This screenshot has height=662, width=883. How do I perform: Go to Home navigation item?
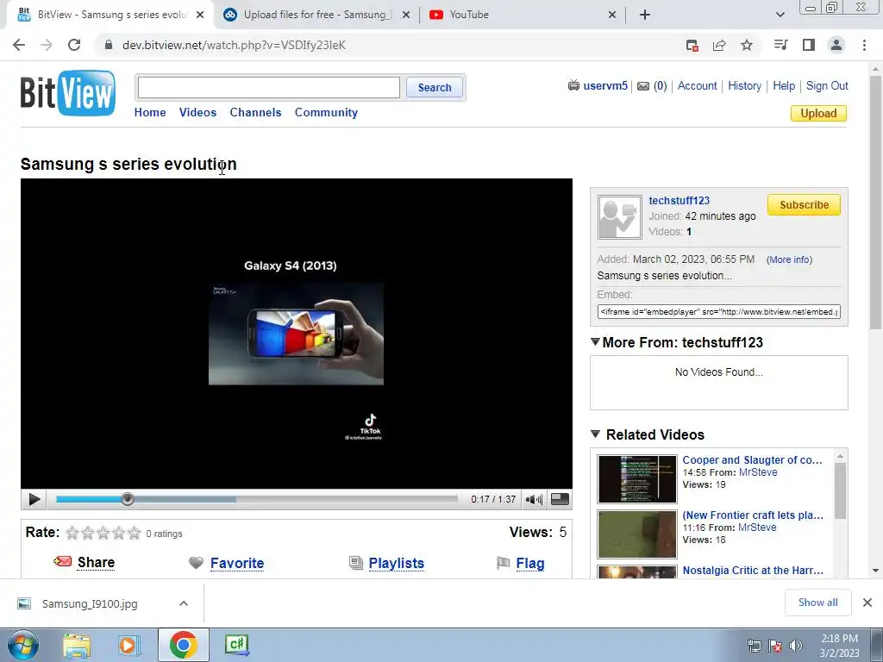click(150, 112)
